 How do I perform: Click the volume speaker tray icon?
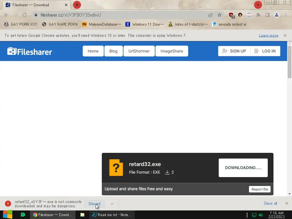261,215
